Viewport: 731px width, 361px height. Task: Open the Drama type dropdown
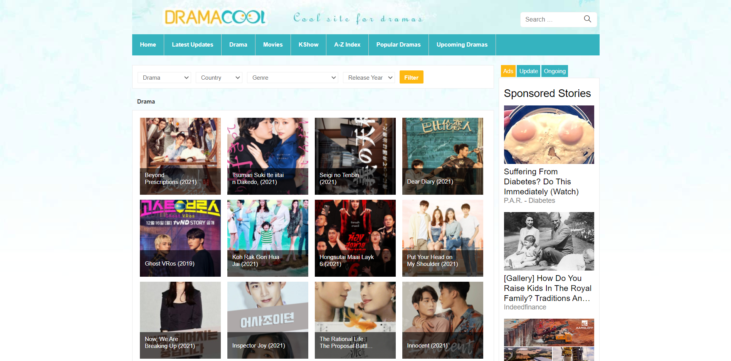(x=164, y=77)
